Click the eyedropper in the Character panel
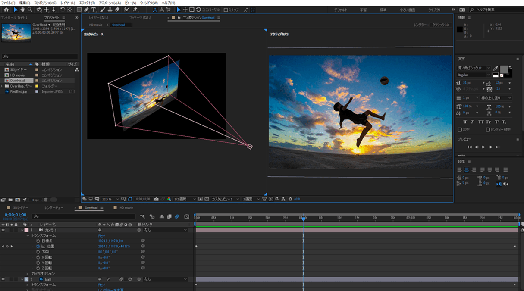Viewport: 524px width, 291px height. tap(496, 68)
